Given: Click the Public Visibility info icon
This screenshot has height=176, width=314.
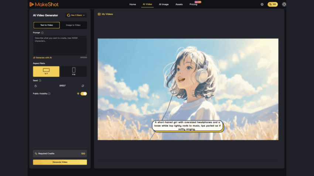Looking at the screenshot, I should [49, 94].
